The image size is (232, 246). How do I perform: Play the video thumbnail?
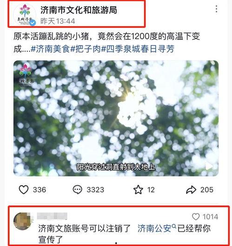116,118
